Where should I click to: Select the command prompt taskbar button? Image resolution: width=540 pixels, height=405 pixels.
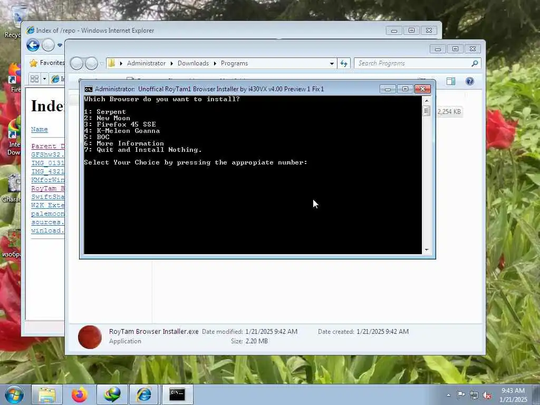click(177, 394)
